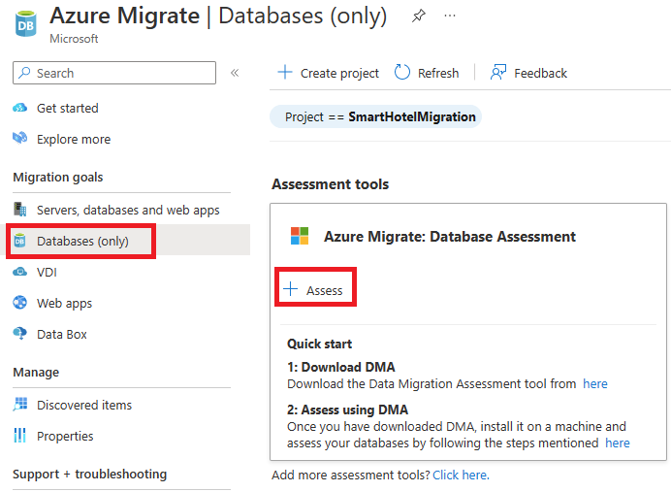Open VDI migration goal
Image resolution: width=671 pixels, height=492 pixels.
(47, 273)
